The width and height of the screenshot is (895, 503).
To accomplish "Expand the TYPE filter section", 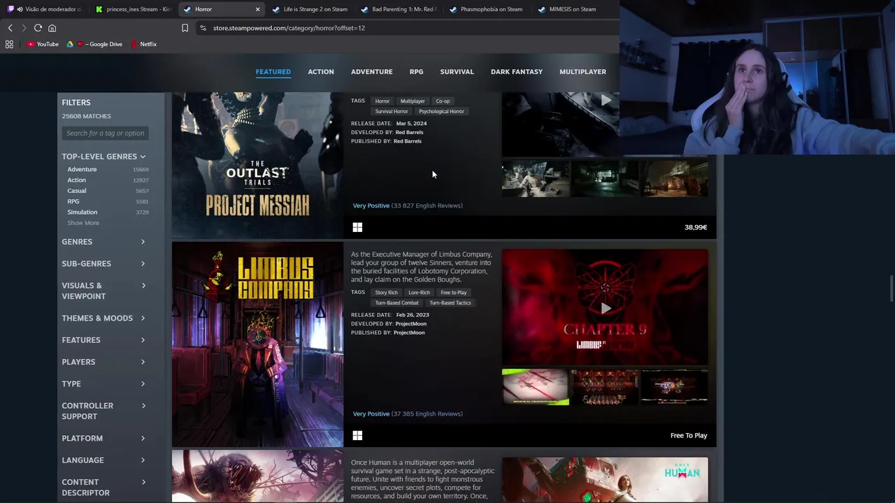I will (103, 384).
